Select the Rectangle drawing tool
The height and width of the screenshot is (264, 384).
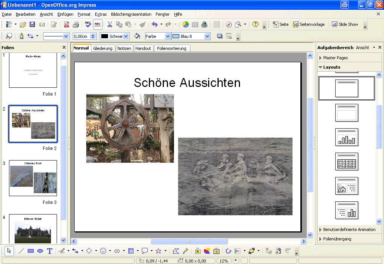click(31, 251)
